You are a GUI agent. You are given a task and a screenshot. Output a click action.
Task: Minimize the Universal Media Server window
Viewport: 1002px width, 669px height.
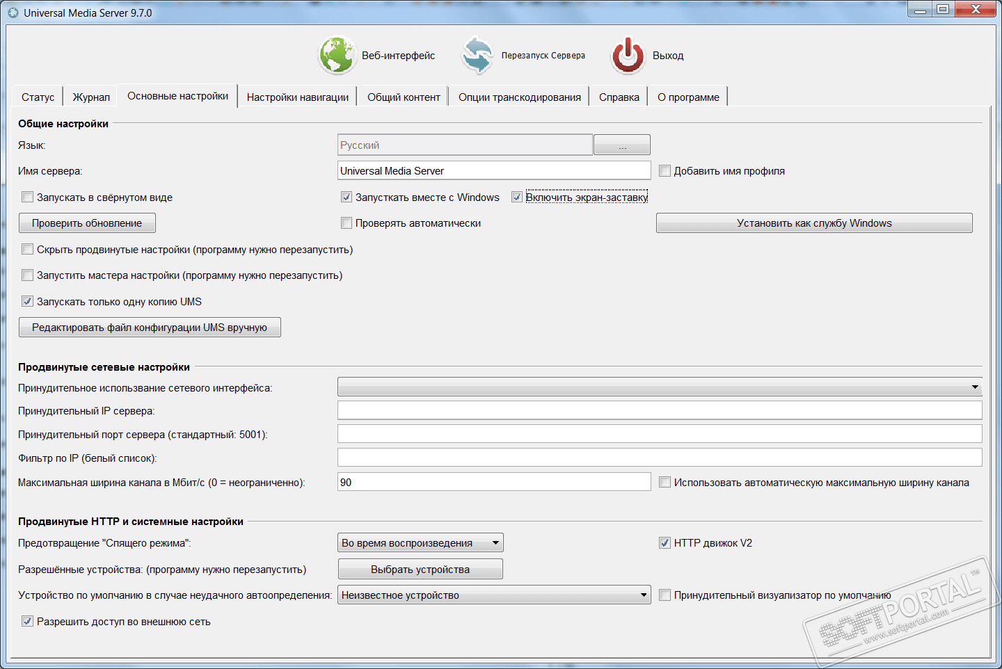(920, 10)
